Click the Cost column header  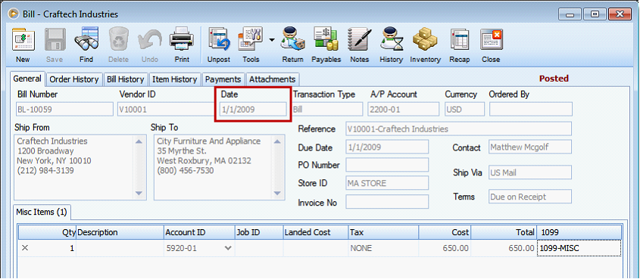tap(445, 233)
